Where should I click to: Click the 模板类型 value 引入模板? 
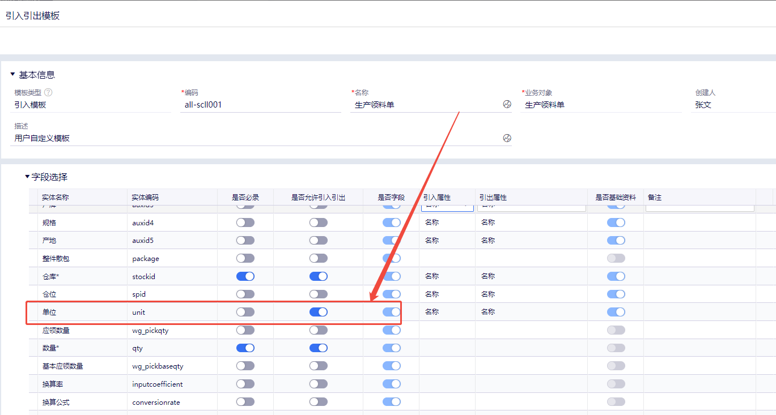[30, 105]
